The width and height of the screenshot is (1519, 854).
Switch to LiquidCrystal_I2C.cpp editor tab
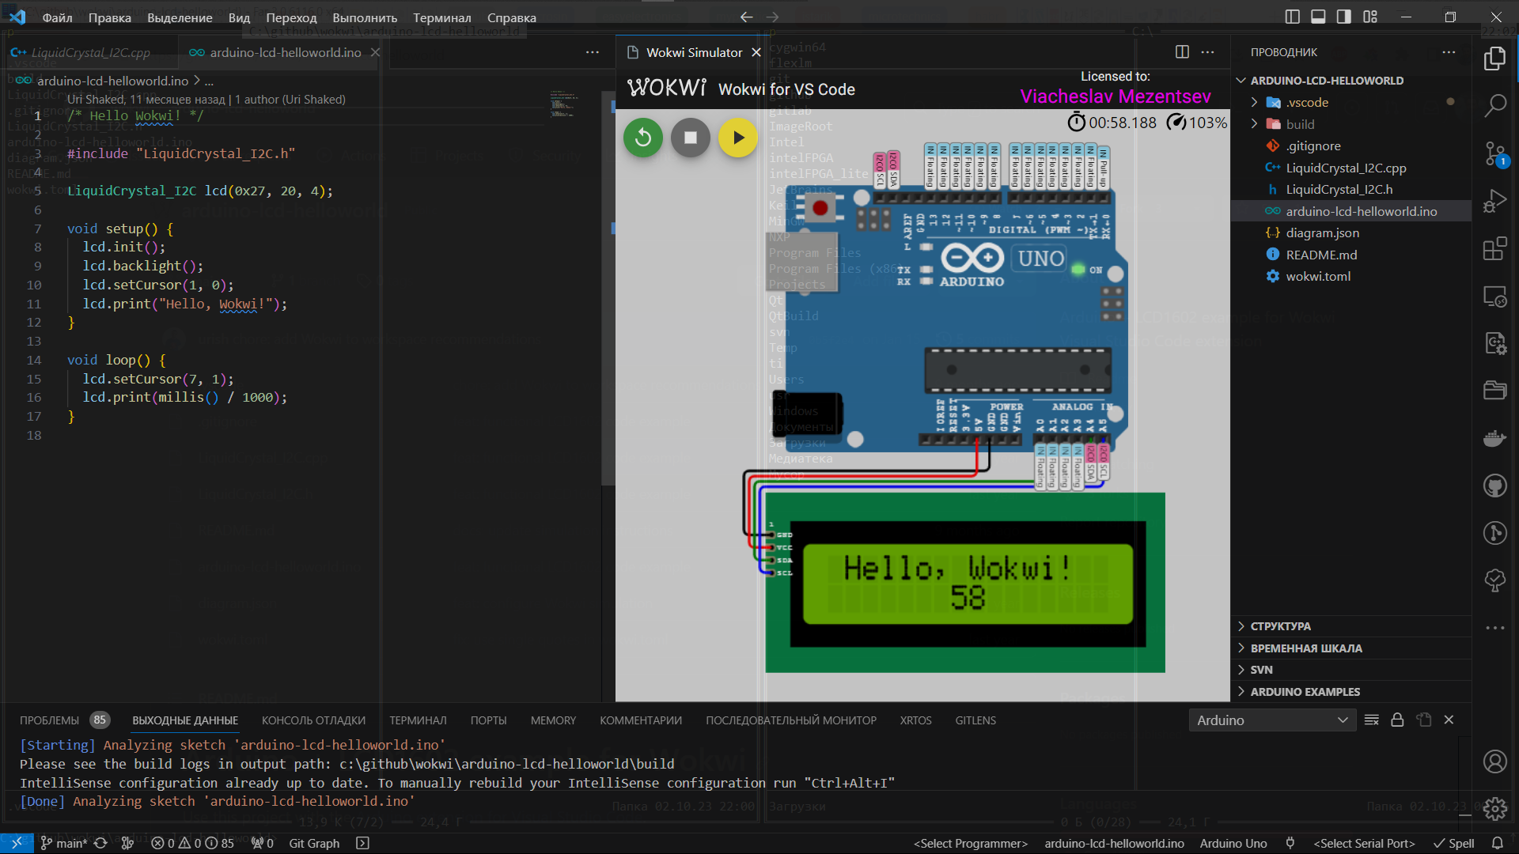90,52
